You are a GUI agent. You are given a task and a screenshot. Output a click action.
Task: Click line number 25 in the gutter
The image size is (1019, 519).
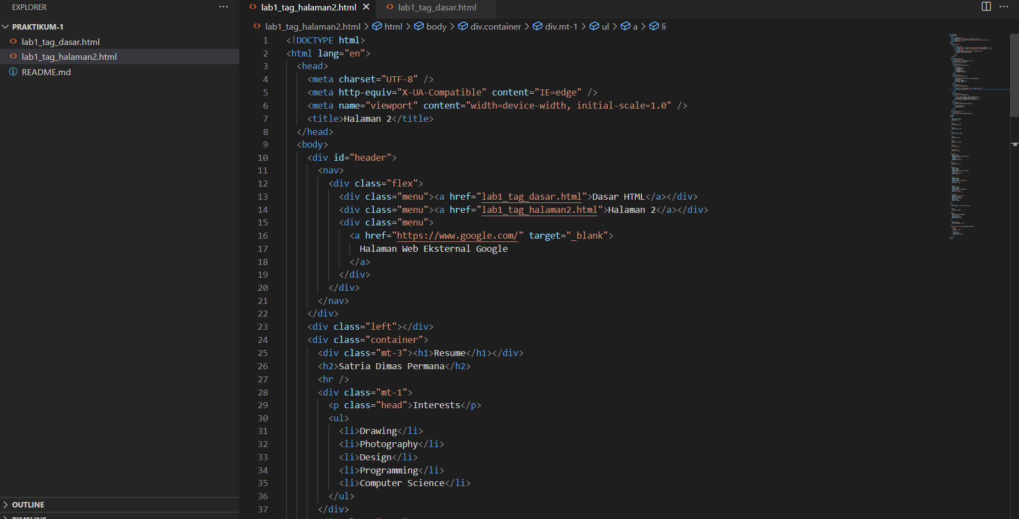[x=262, y=353]
